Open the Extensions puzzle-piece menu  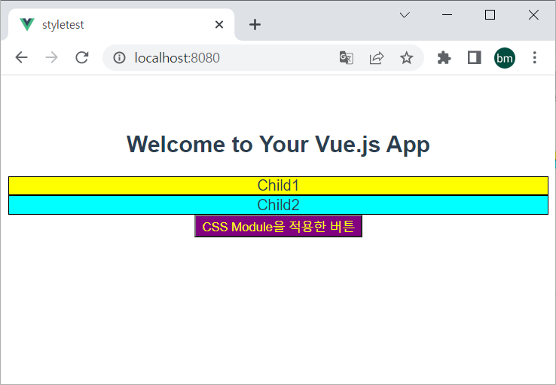(x=444, y=57)
